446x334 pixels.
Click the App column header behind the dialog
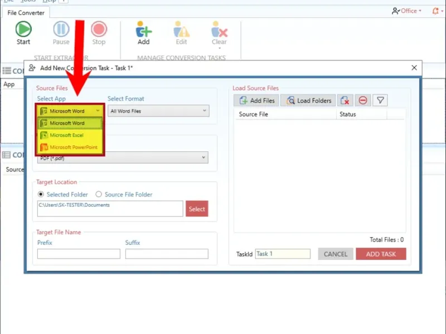pos(9,85)
